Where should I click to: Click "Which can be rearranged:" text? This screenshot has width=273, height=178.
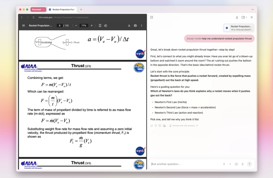[46, 92]
